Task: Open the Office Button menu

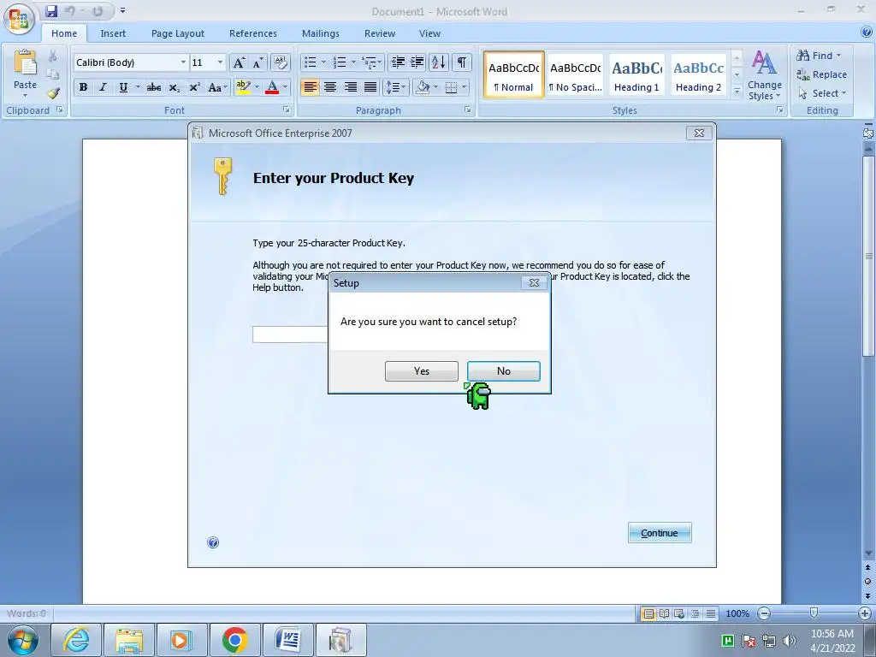Action: 19,21
